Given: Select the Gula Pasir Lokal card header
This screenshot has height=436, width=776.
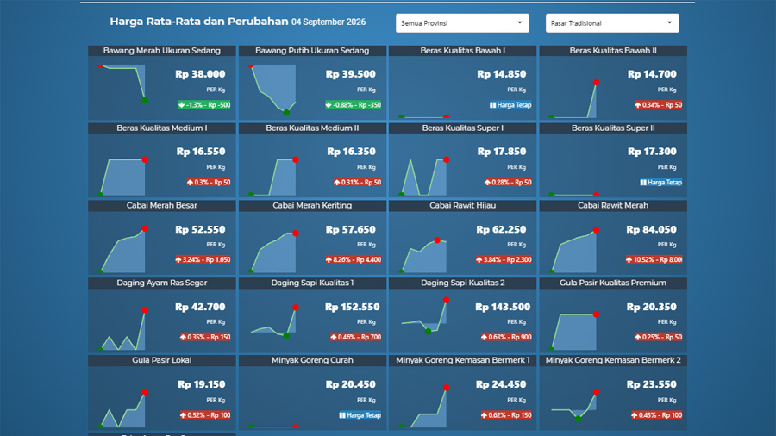Looking at the screenshot, I should click(x=162, y=360).
